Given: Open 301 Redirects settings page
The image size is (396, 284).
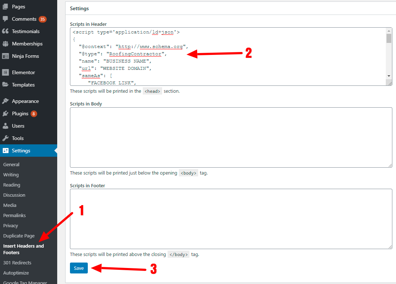Looking at the screenshot, I should 17,263.
